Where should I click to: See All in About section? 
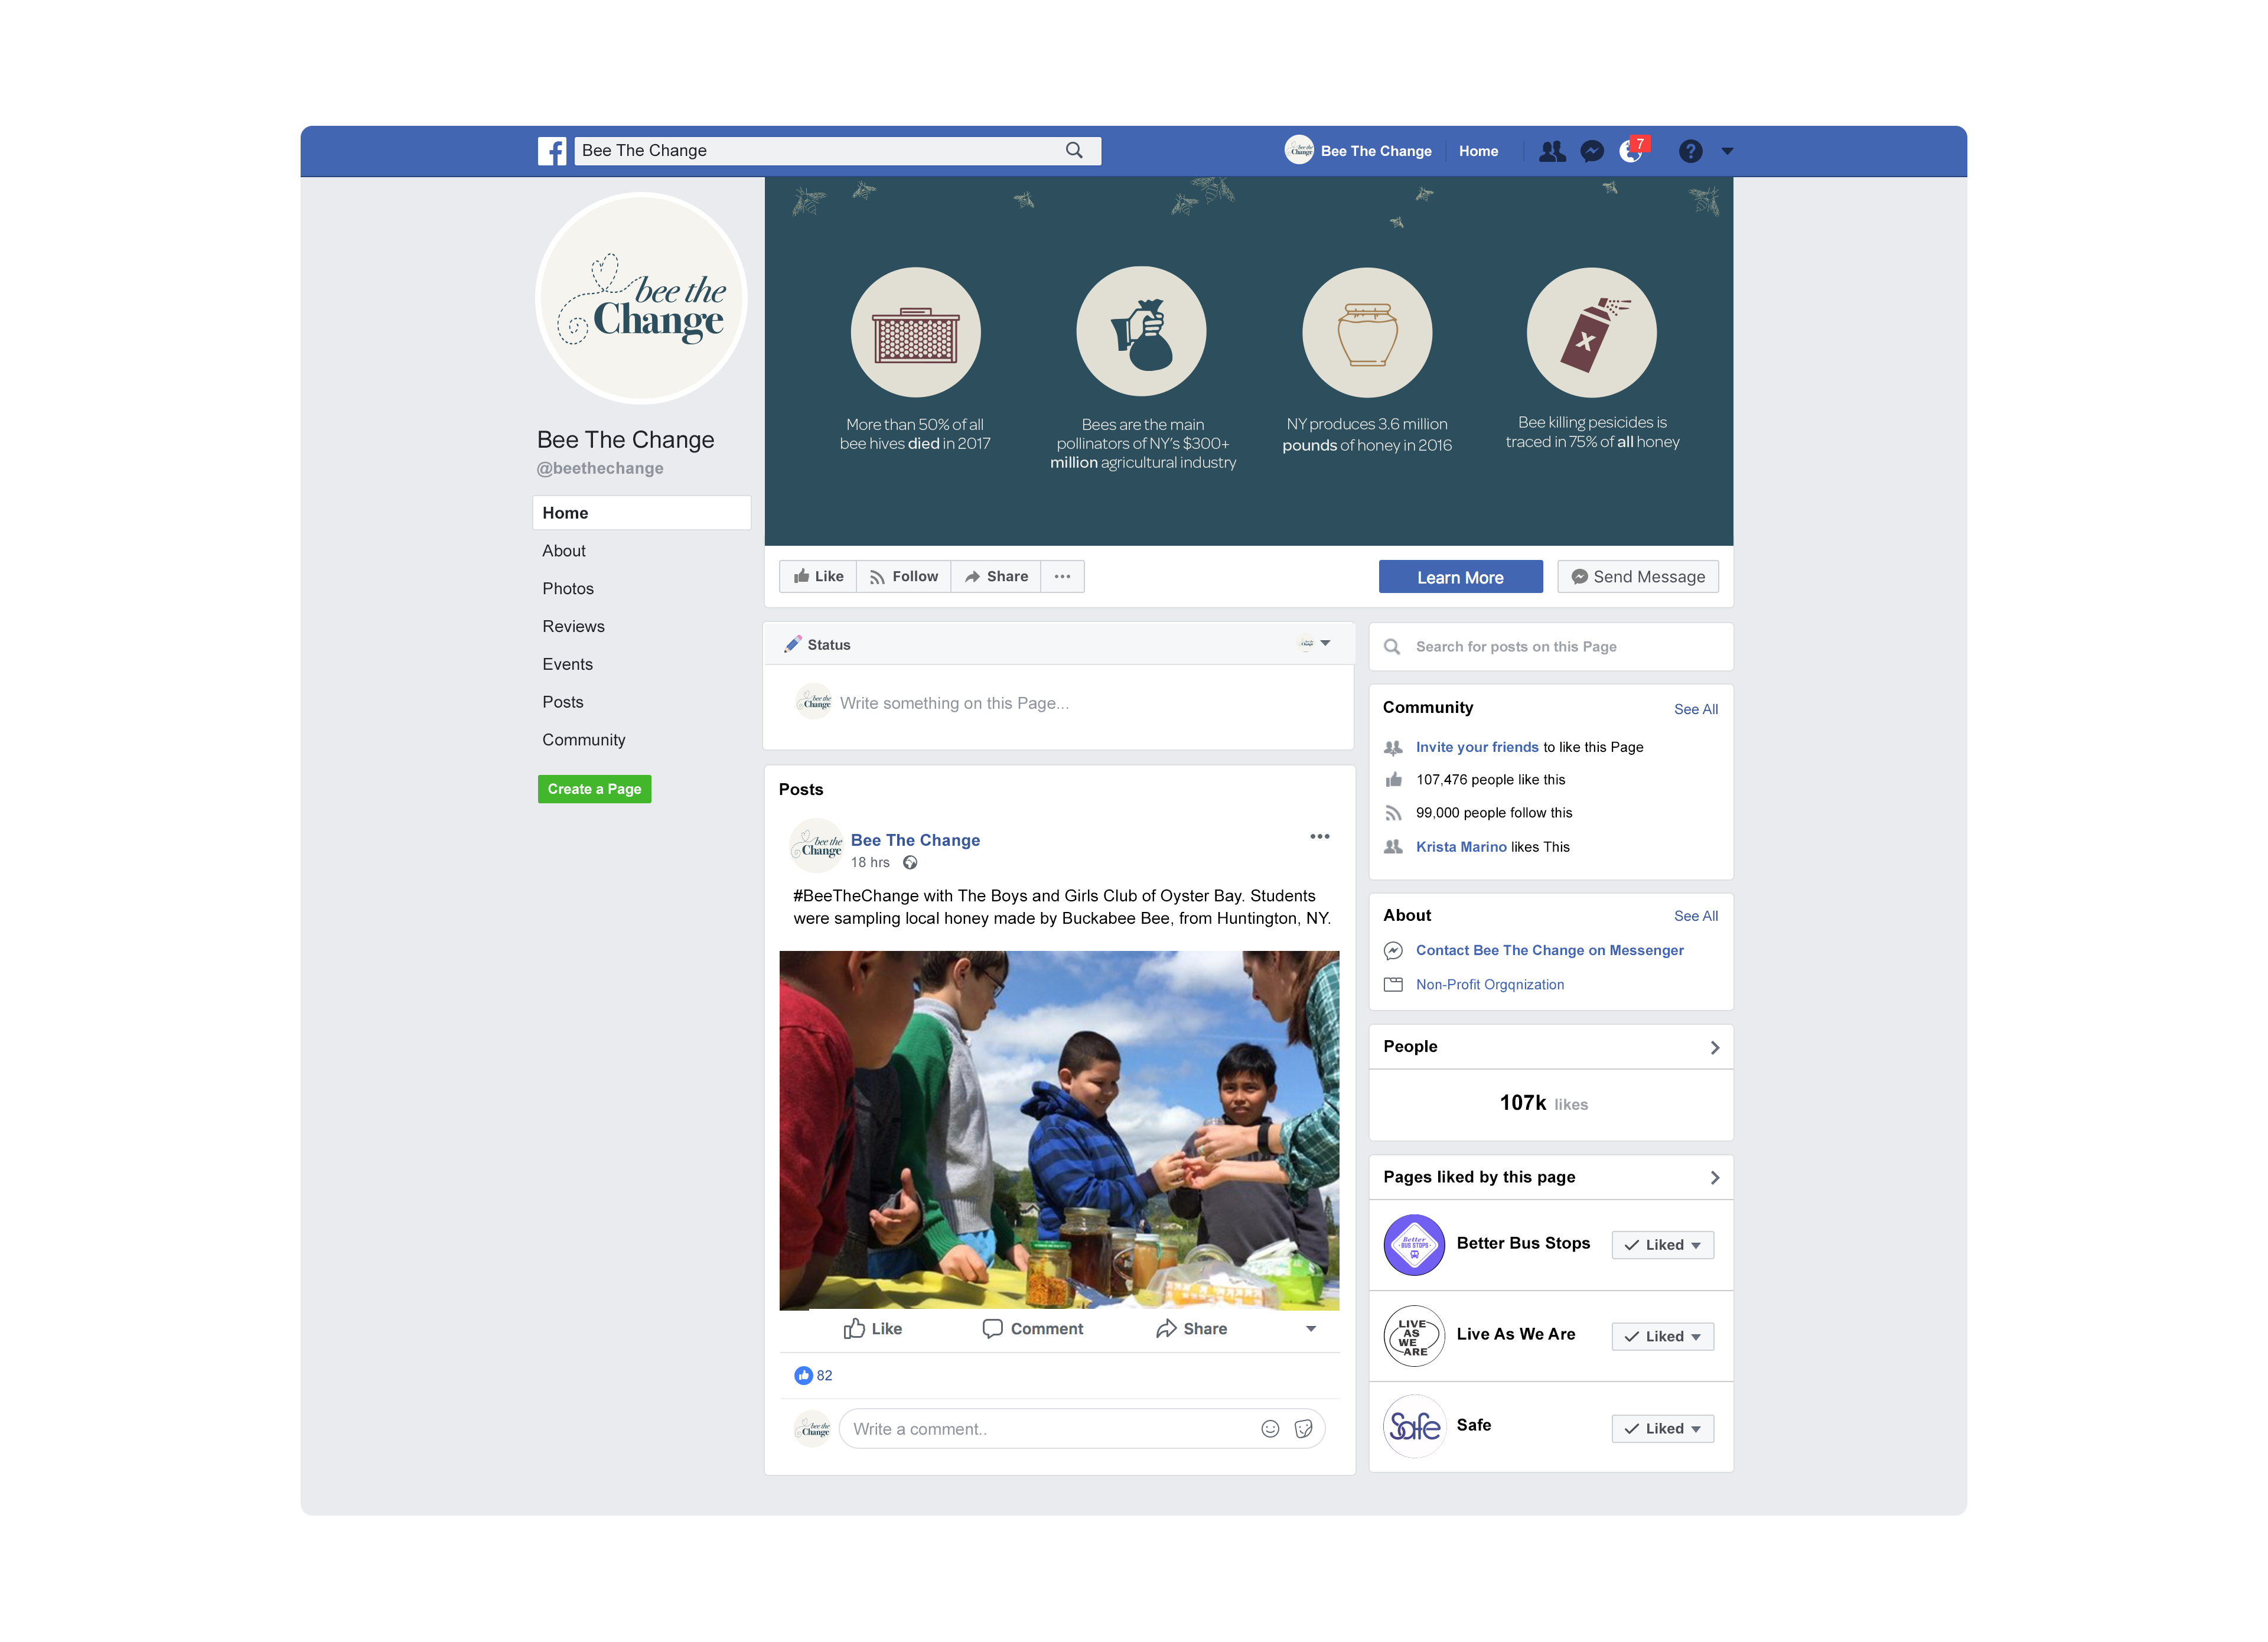(x=1696, y=916)
